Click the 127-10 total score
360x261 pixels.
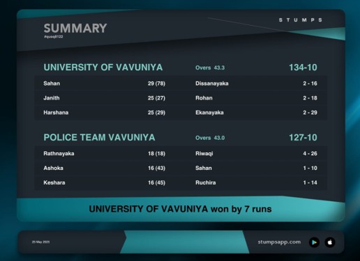pos(303,138)
